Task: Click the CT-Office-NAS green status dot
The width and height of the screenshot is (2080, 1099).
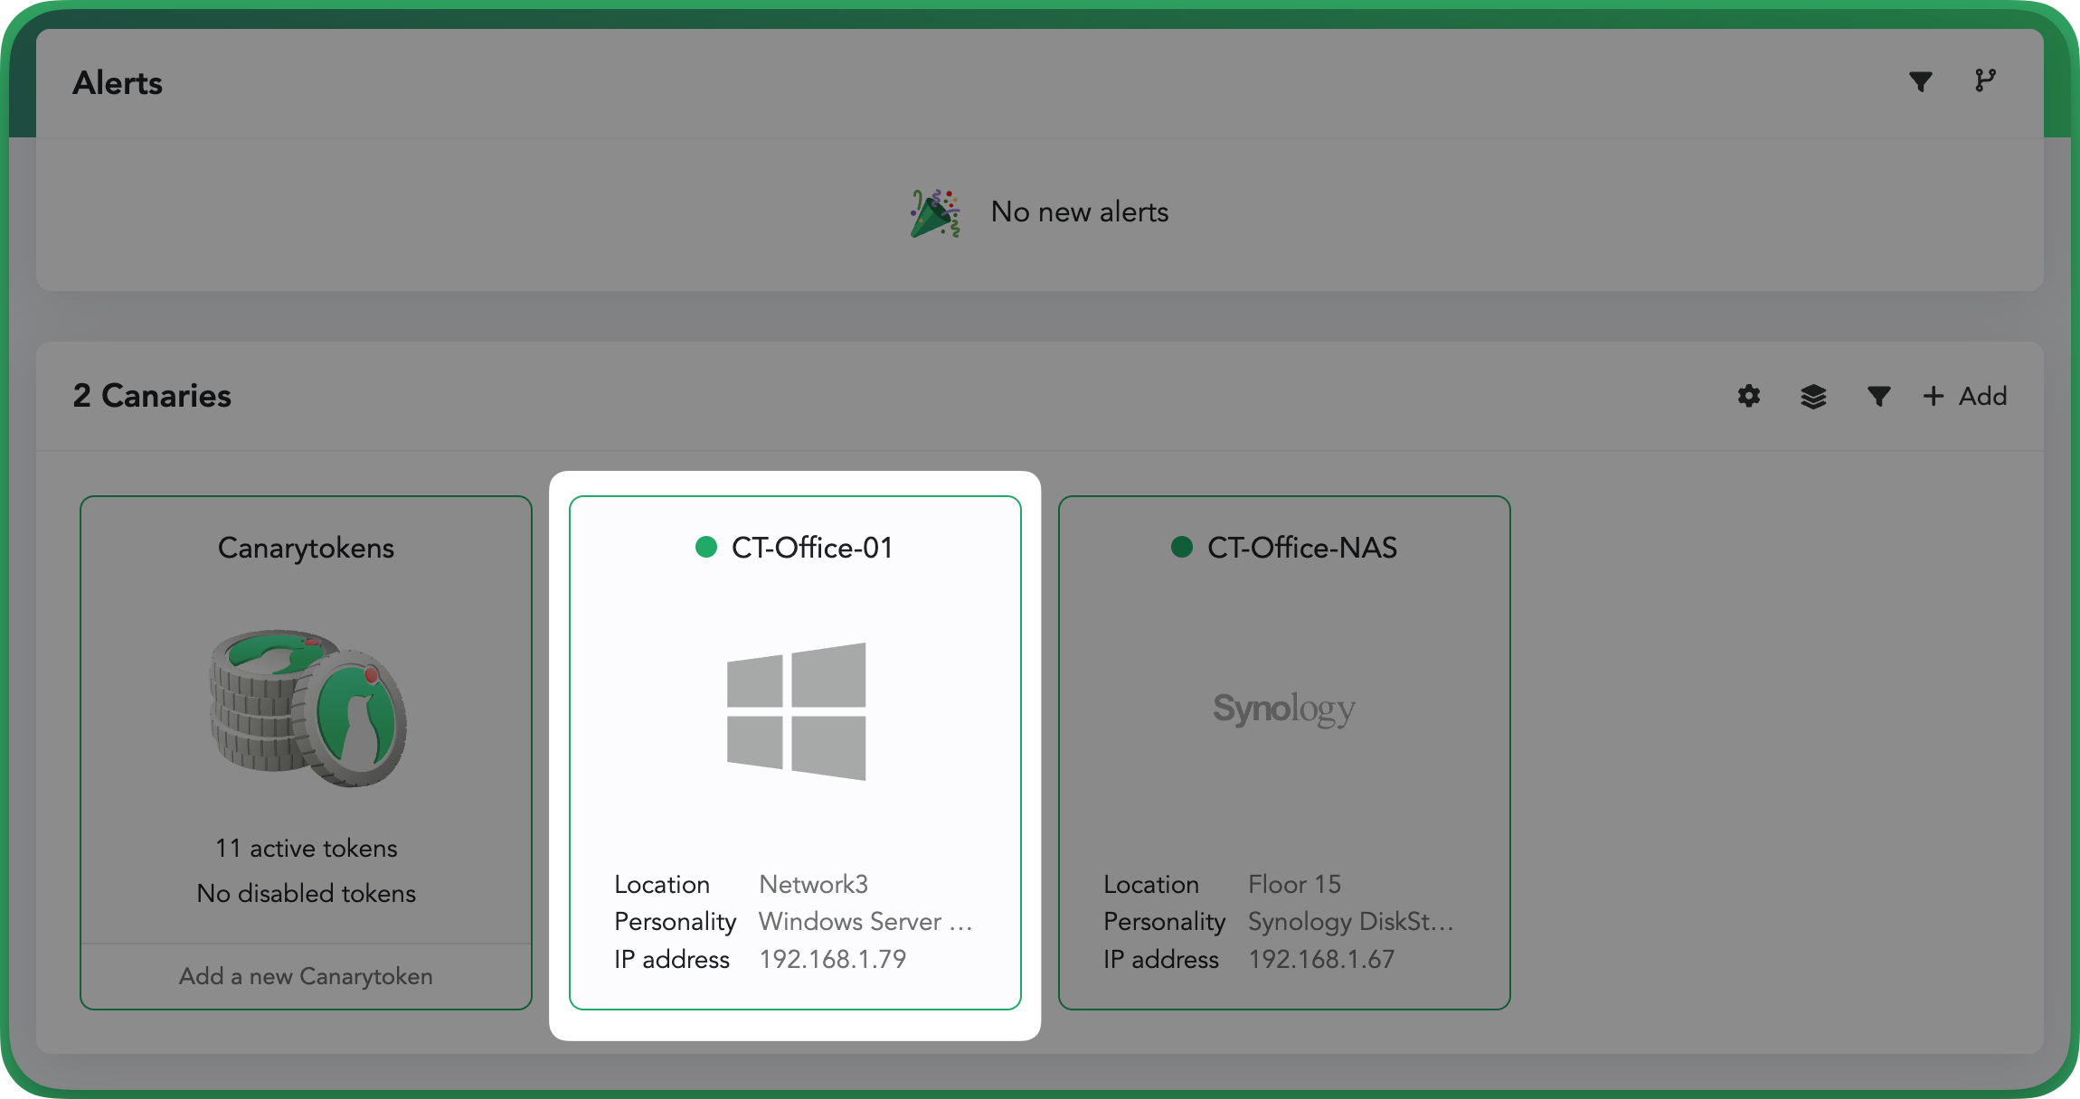Action: pos(1181,547)
